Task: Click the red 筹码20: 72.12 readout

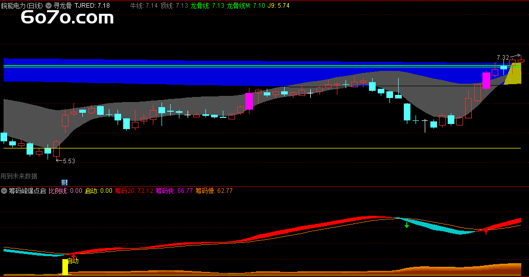Action: tap(134, 191)
